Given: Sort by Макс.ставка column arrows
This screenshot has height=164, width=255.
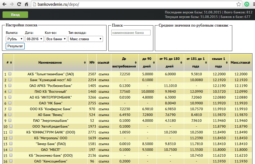Looking at the screenshot, I should (x=249, y=62).
